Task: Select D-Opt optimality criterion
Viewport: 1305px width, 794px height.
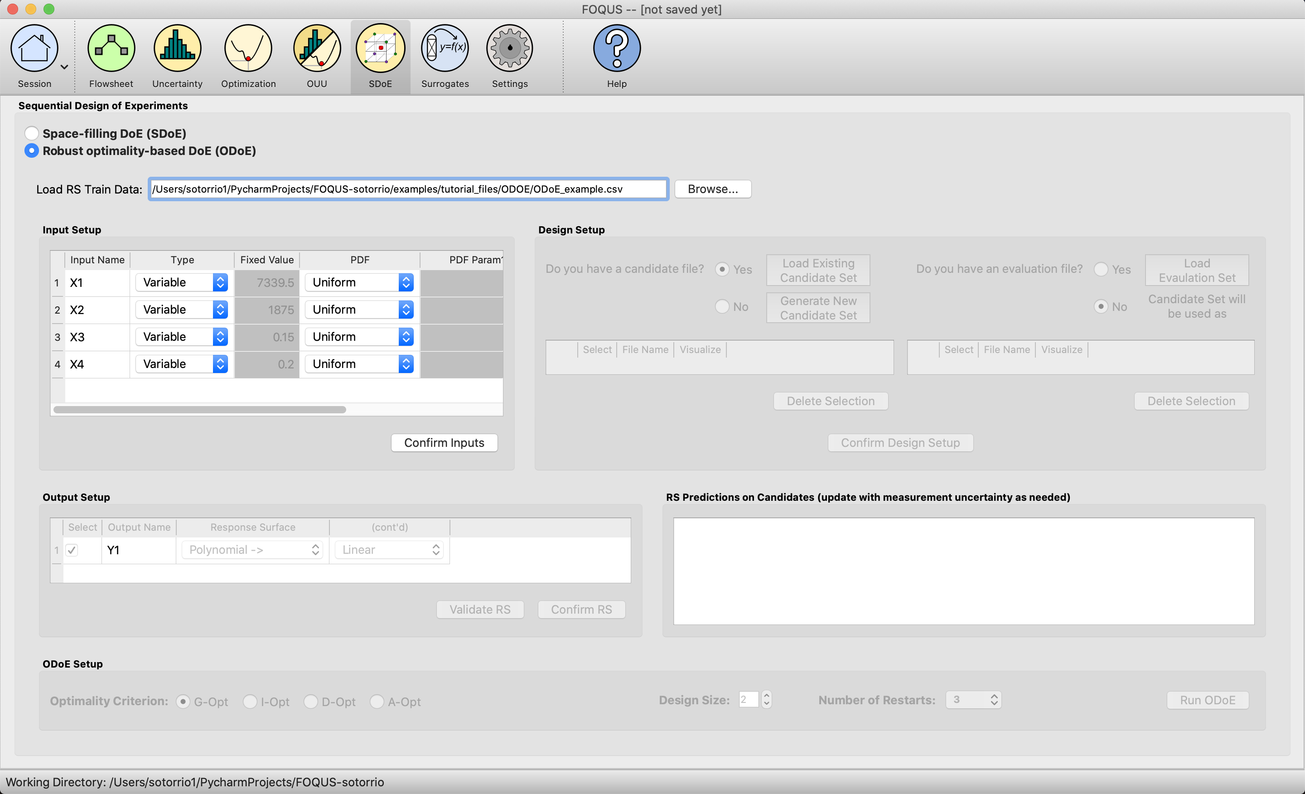Action: point(311,701)
